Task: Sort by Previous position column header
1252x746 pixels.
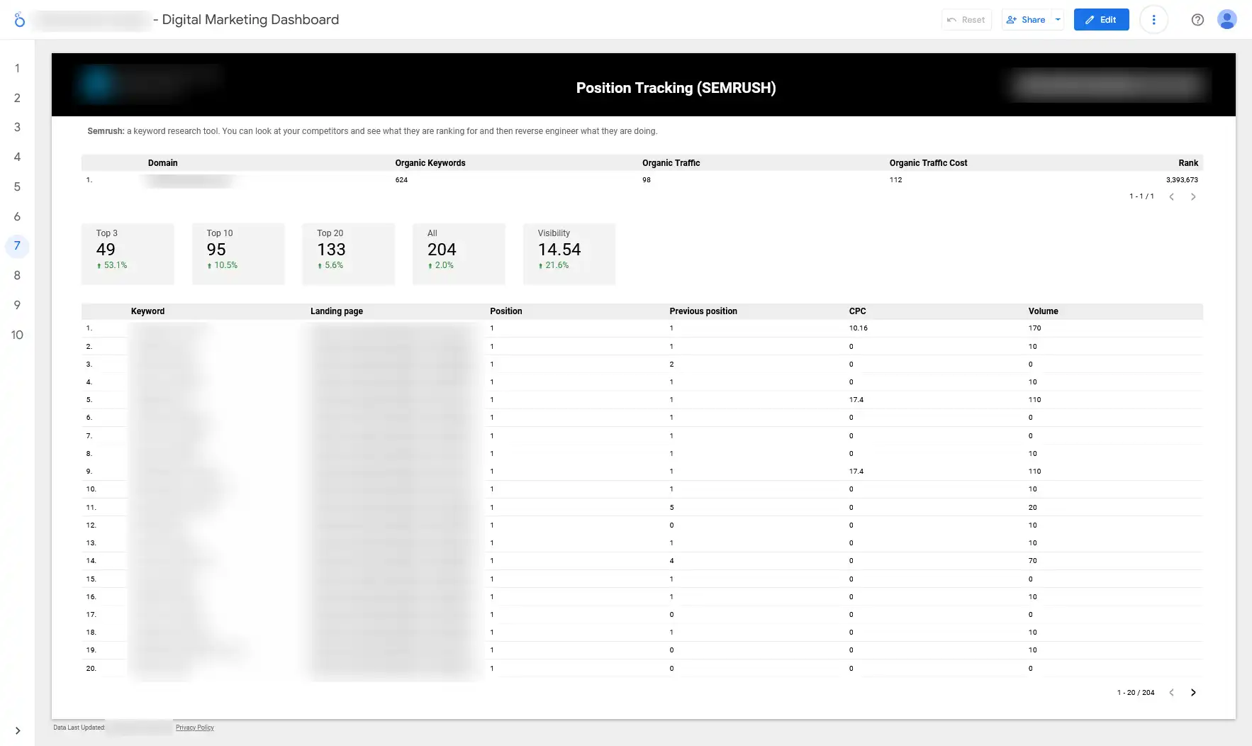Action: point(703,311)
